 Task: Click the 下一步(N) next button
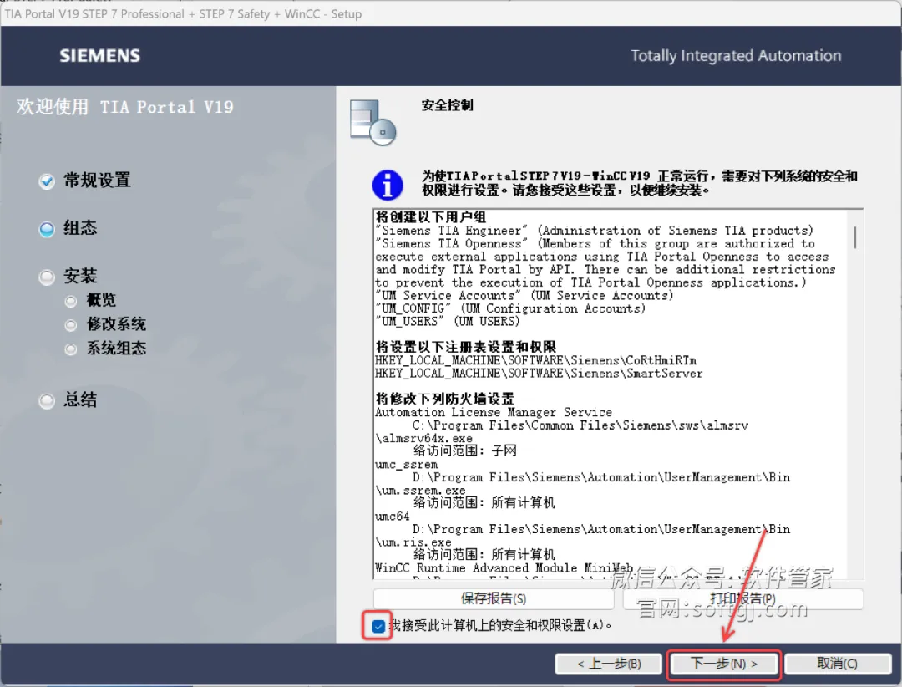pyautogui.click(x=723, y=664)
